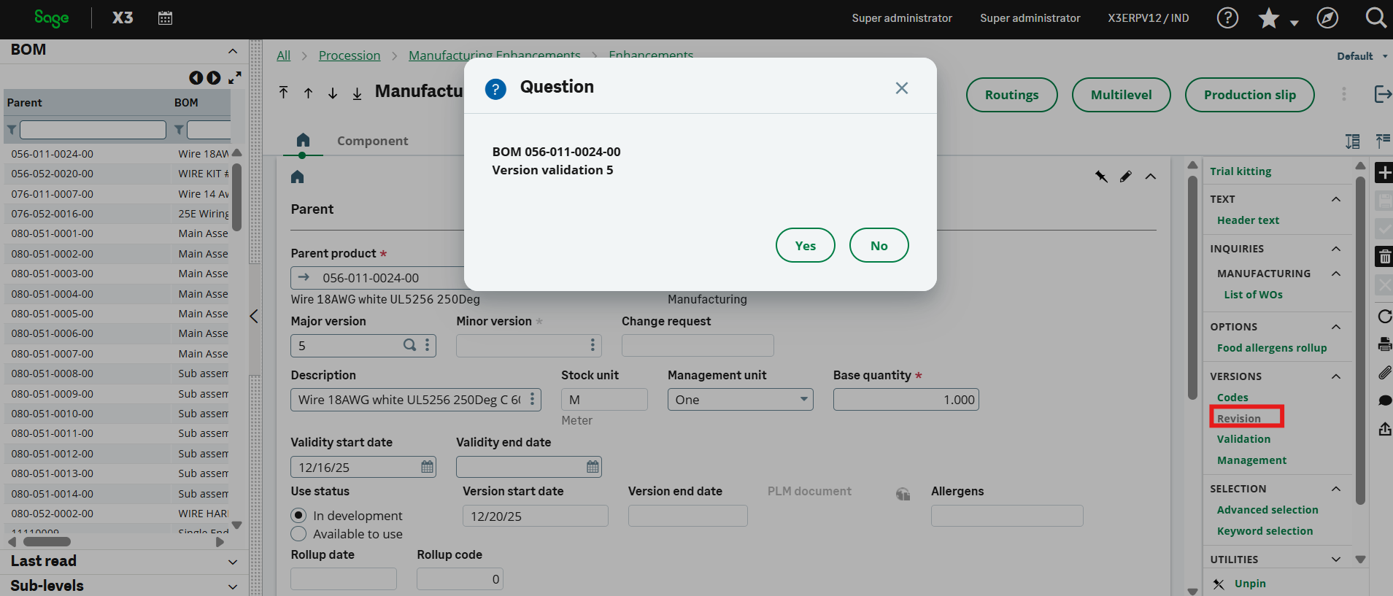The image size is (1393, 596).
Task: Click No in the Question dialog
Action: 879,246
